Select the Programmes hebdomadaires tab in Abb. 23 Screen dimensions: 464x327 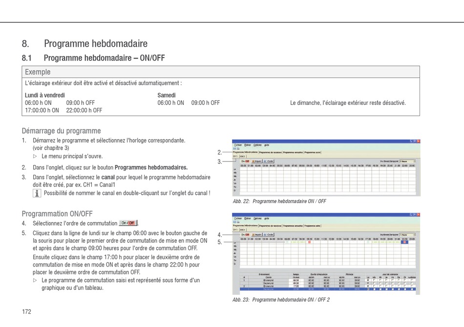[245, 225]
